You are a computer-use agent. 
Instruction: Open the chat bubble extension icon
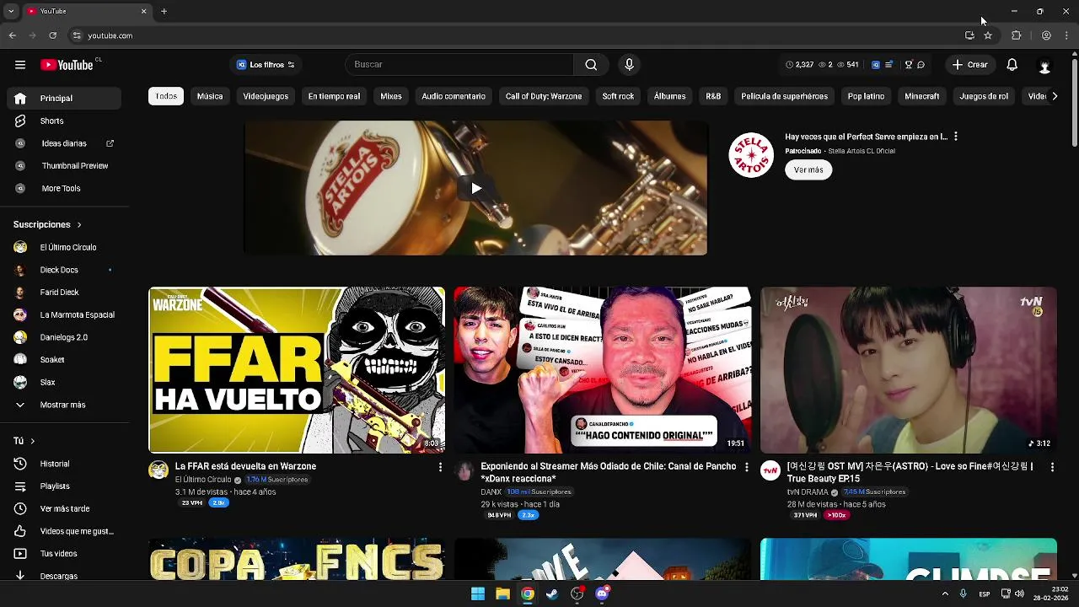pyautogui.click(x=921, y=65)
